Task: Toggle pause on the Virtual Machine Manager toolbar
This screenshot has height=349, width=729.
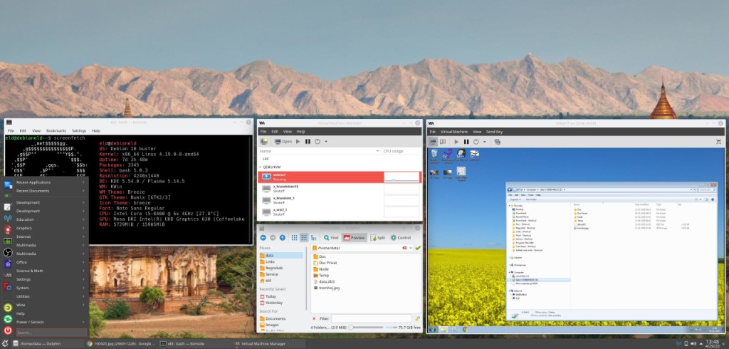Action: [x=308, y=142]
